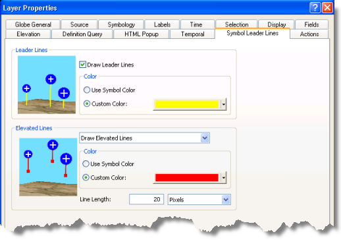Open the Definition Query tab
The height and width of the screenshot is (240, 341).
coord(82,34)
